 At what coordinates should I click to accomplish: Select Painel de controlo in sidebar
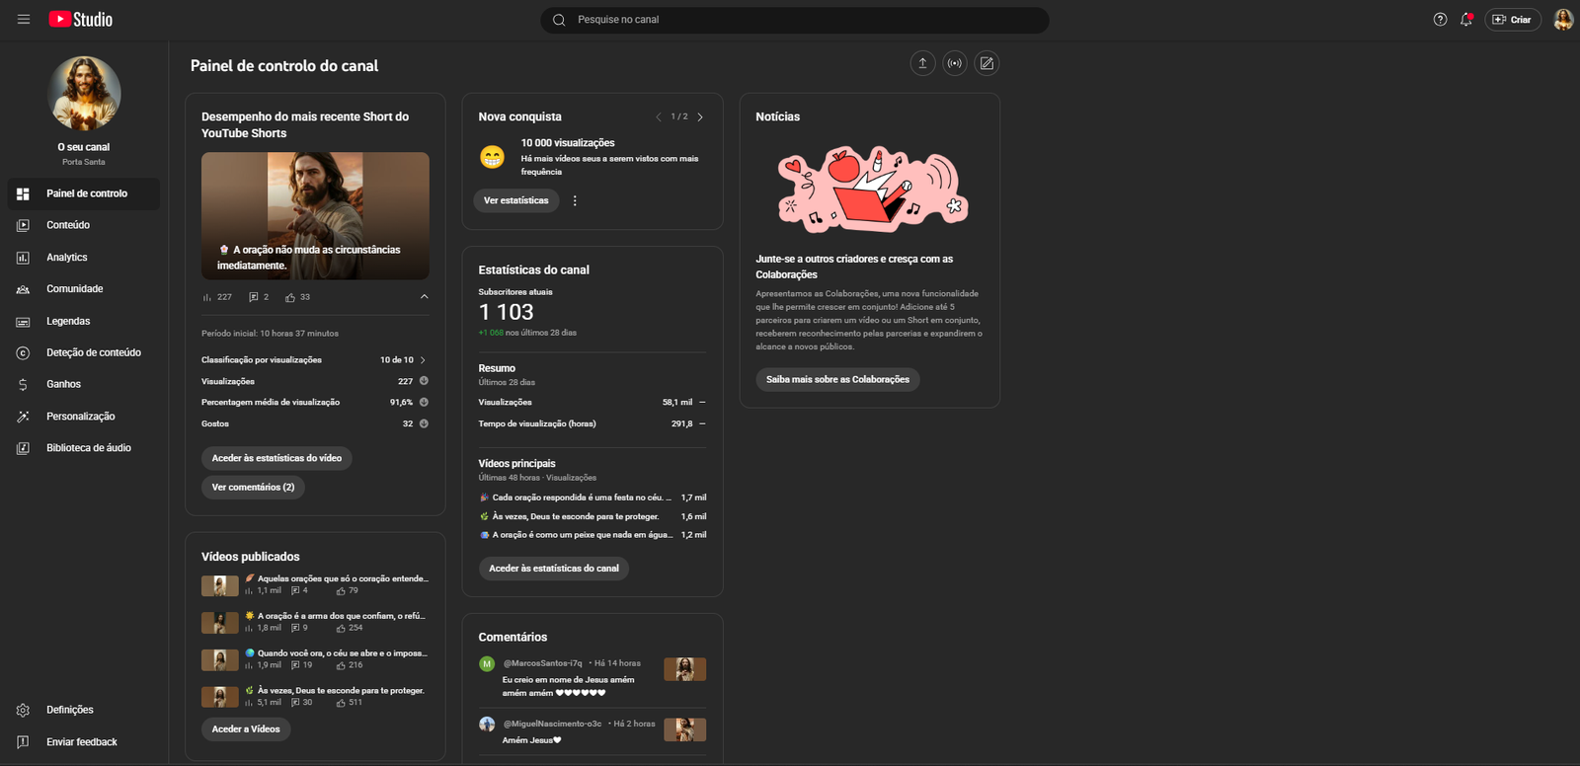[84, 193]
